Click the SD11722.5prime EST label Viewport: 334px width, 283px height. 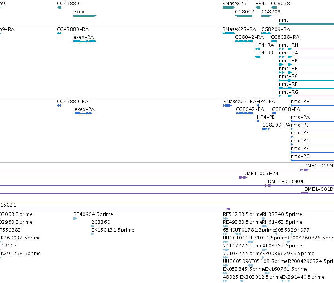coord(243,246)
